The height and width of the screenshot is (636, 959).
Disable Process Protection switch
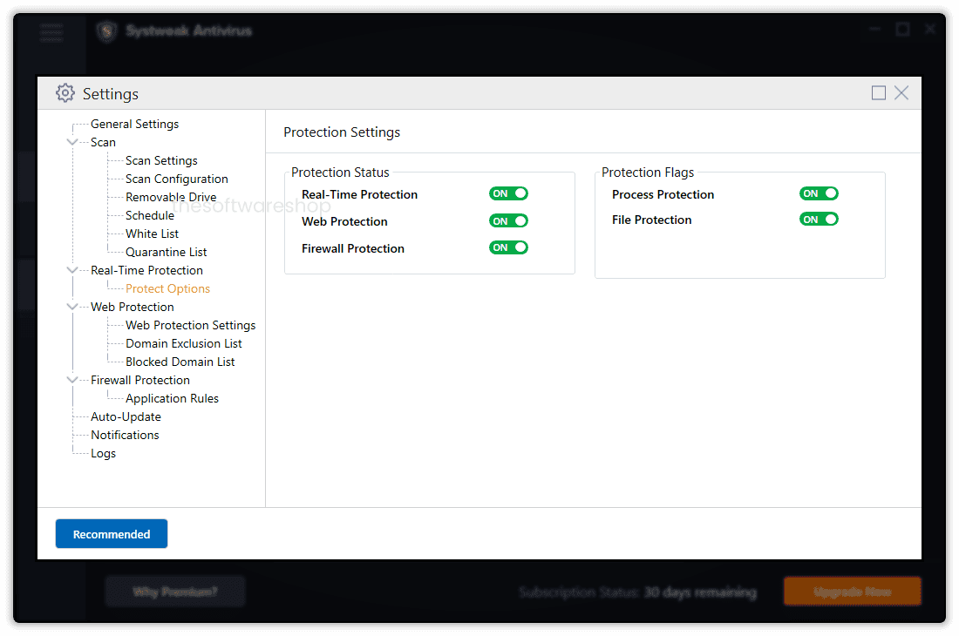click(x=819, y=193)
